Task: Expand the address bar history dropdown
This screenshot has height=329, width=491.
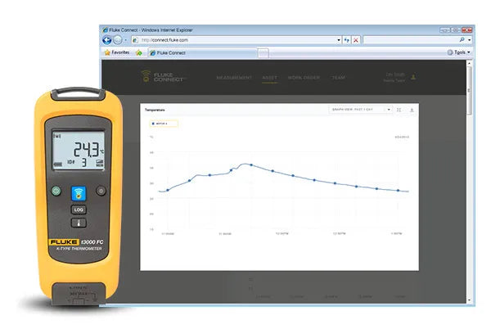Action: point(339,39)
